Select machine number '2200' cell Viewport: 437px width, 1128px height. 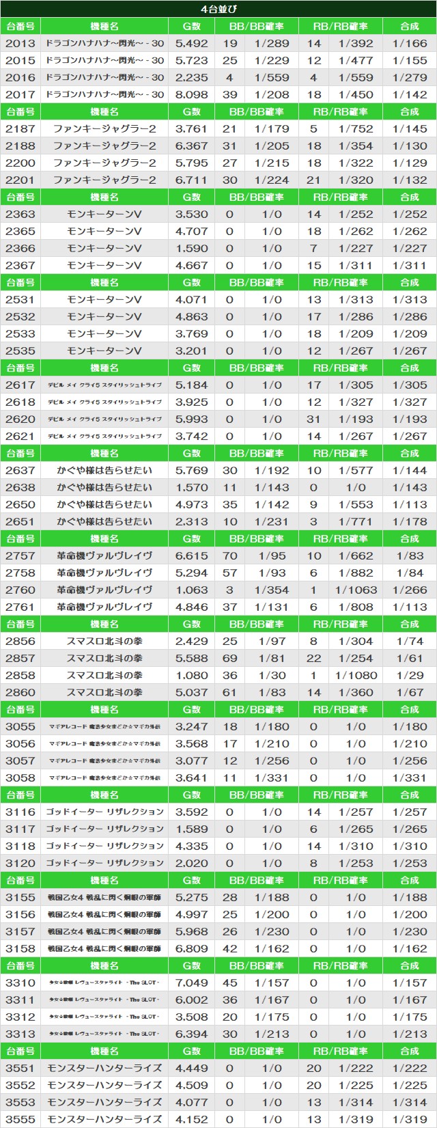coord(20,163)
